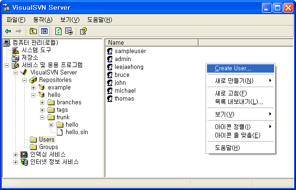The height and width of the screenshot is (190, 296).
Task: Select the Groups tree item
Action: [48, 147]
